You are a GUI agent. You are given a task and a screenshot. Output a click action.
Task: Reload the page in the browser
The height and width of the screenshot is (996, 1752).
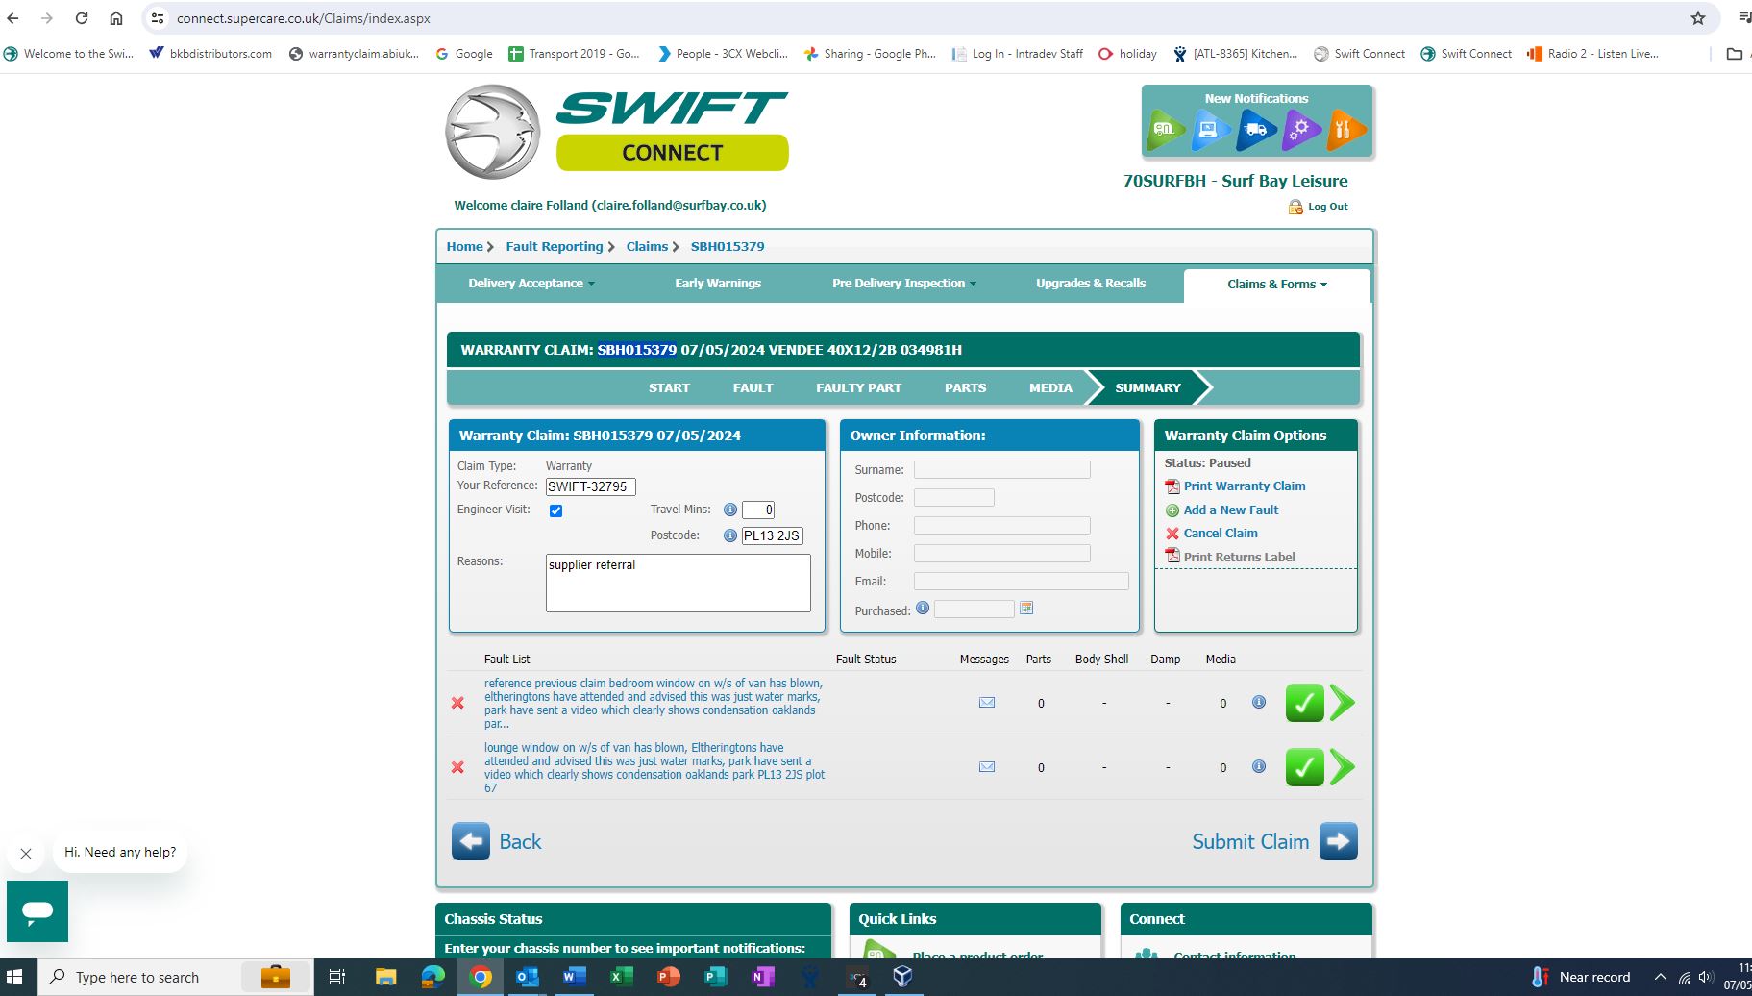[x=82, y=18]
